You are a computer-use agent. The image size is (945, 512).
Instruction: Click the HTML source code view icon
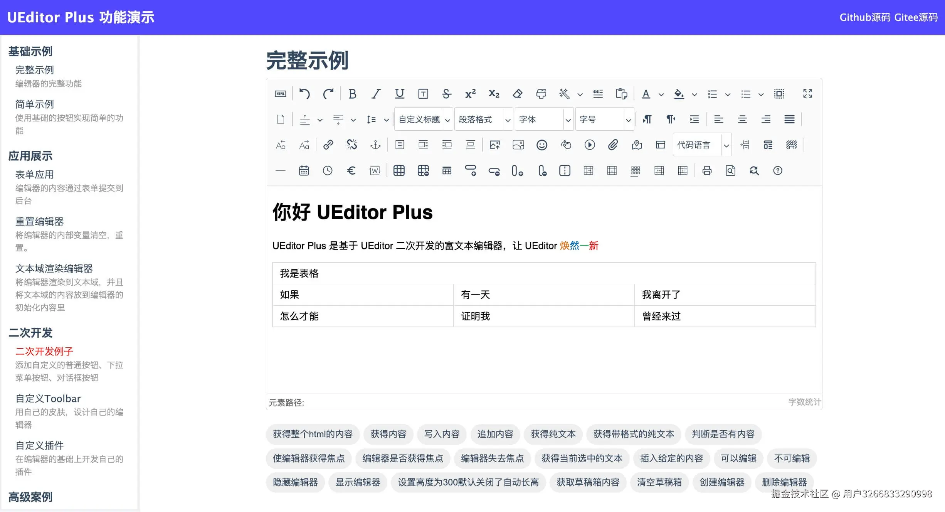pyautogui.click(x=280, y=94)
